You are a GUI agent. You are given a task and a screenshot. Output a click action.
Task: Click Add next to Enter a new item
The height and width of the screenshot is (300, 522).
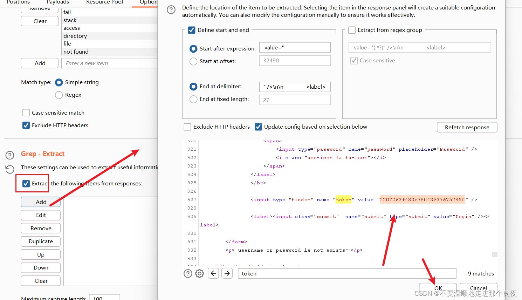point(40,63)
